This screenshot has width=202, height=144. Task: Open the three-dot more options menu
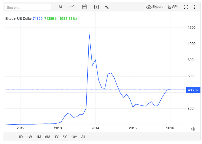coord(194,7)
